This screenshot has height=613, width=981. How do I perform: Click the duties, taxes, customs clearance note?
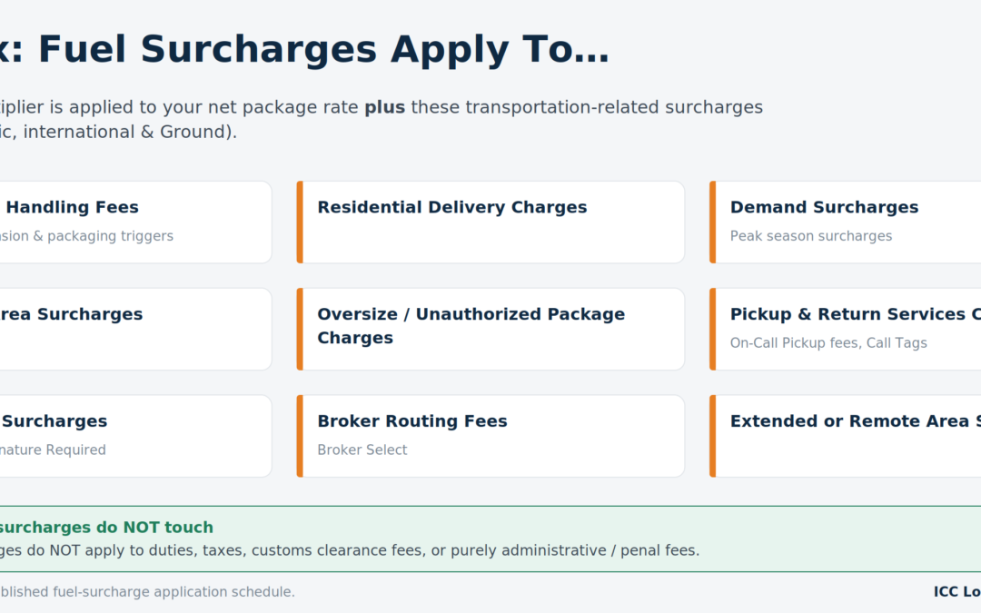point(350,550)
